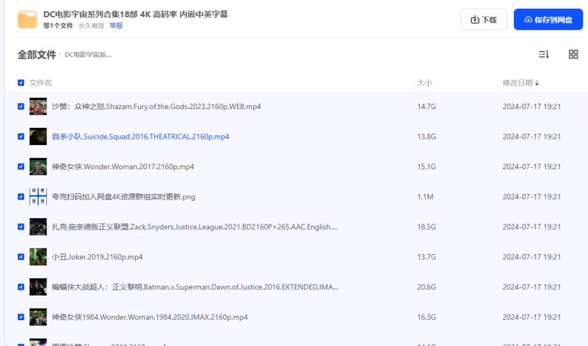Go to 全部文件 breadcrumb

(x=37, y=55)
